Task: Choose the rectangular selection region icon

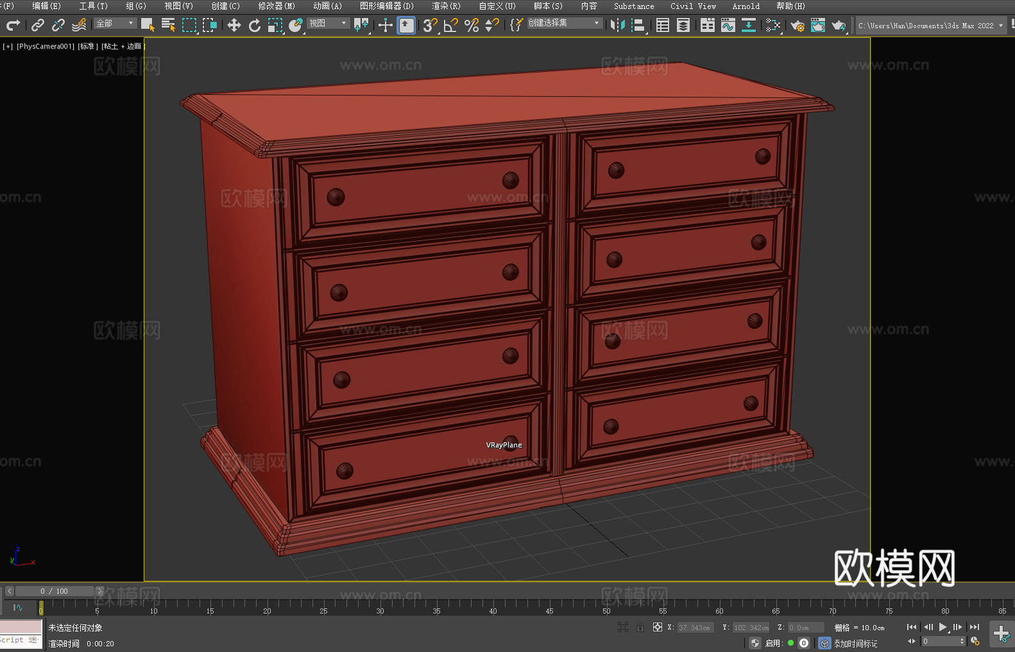Action: coord(189,25)
